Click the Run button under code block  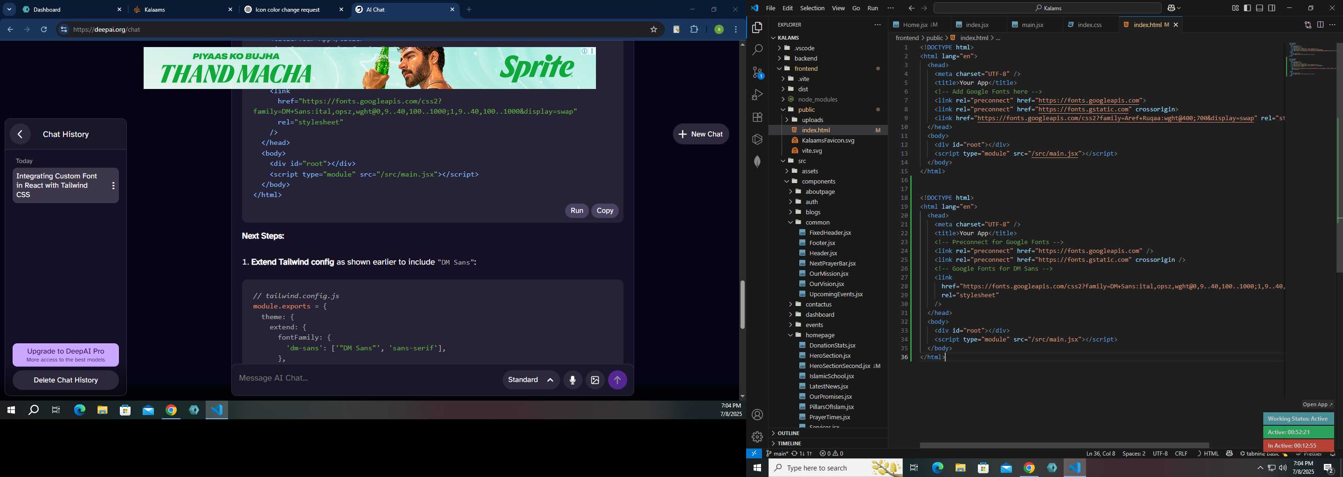577,211
